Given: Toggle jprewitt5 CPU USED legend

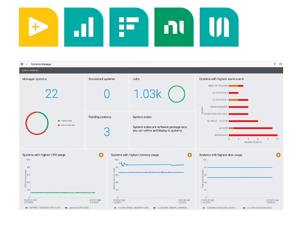Looking at the screenshot, I should (x=77, y=208).
